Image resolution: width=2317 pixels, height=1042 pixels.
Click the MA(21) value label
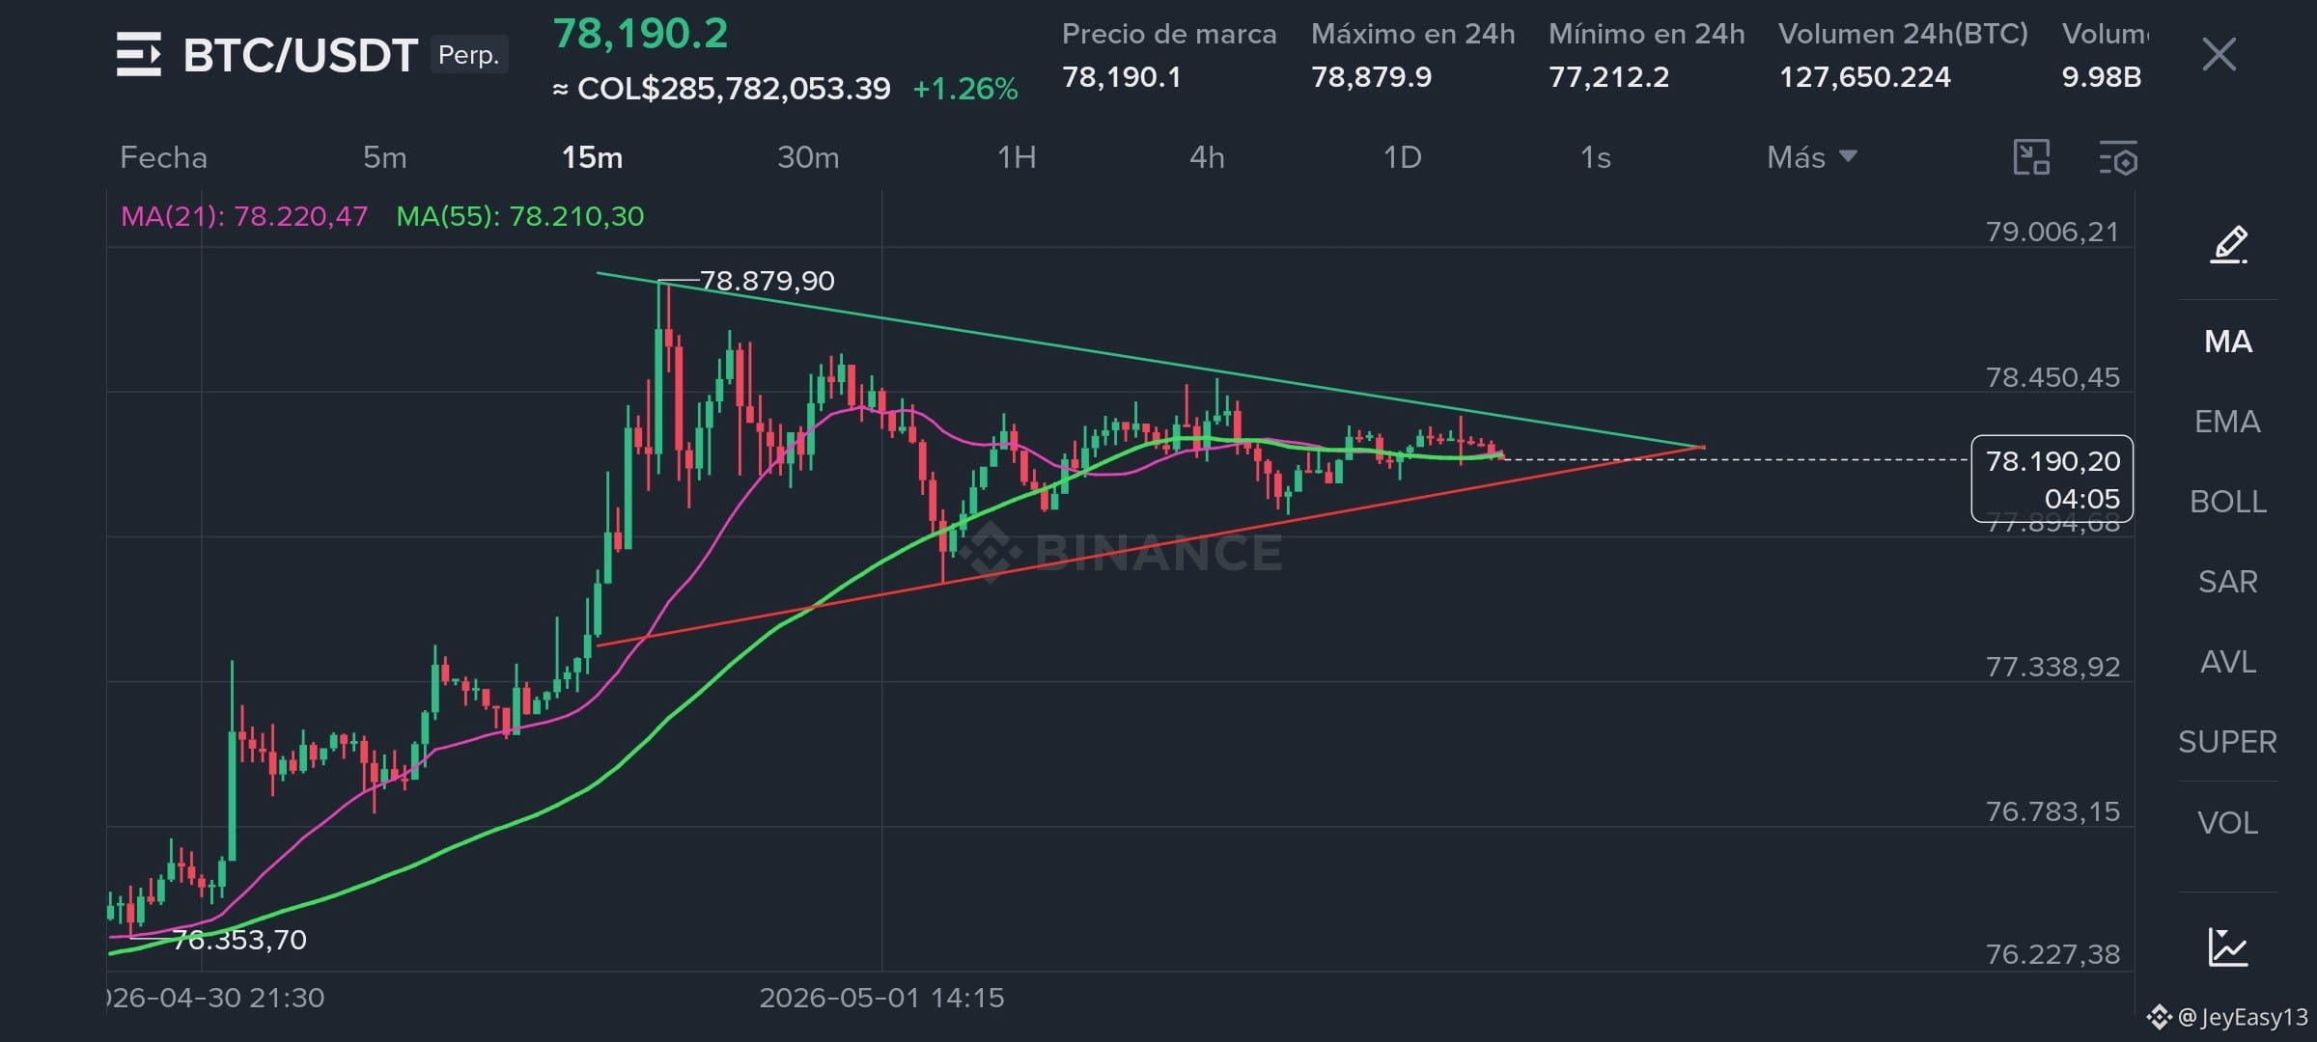click(x=244, y=216)
